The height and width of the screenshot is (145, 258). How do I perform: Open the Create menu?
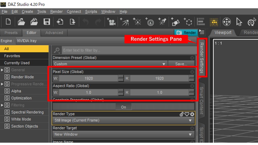[27, 12]
